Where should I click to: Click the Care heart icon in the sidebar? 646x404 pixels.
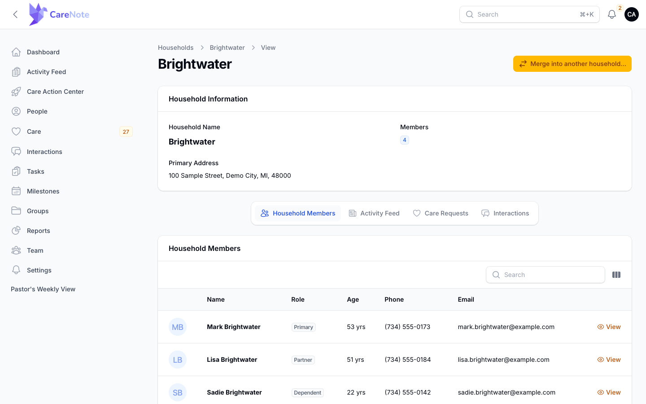point(16,132)
